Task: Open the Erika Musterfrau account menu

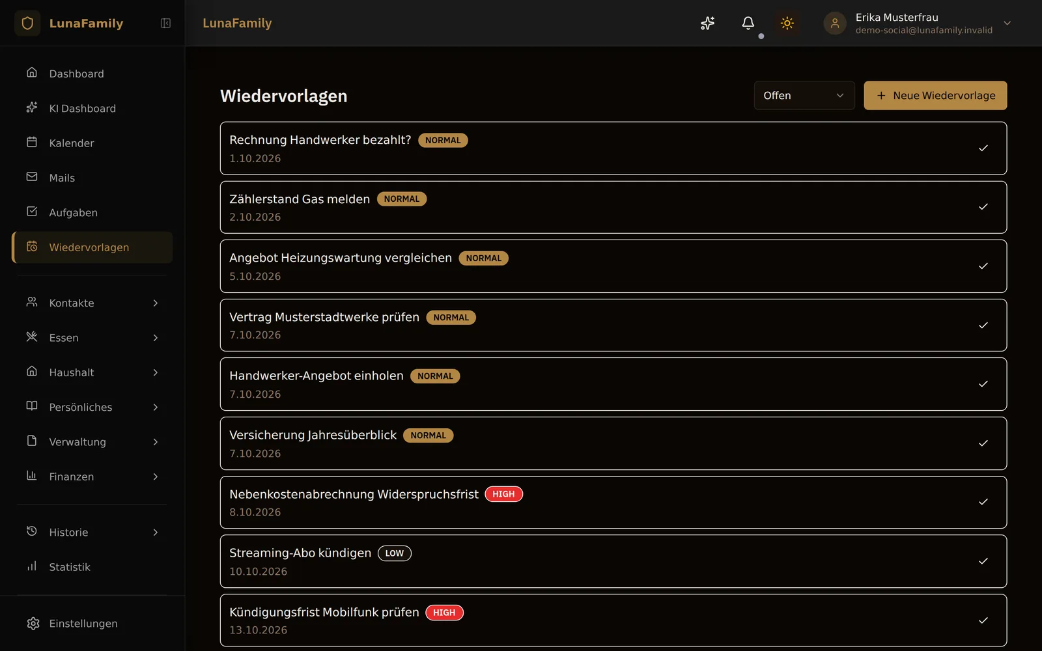Action: tap(918, 23)
